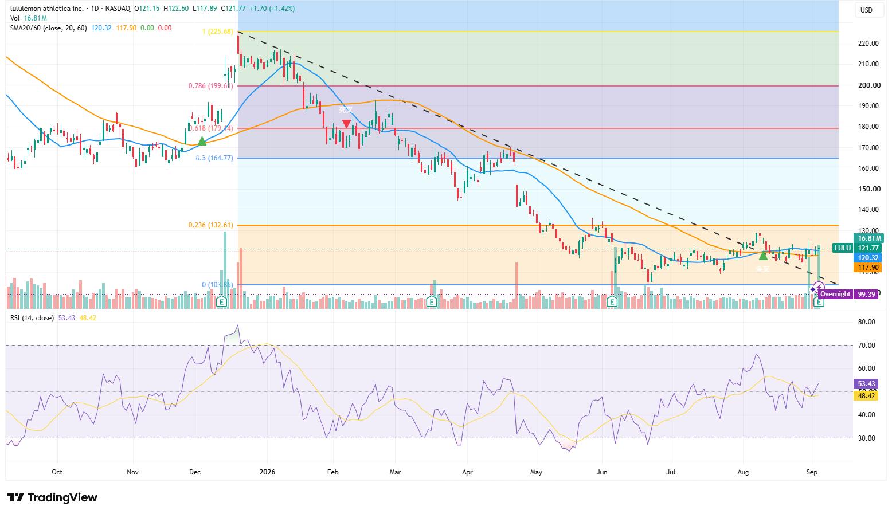The width and height of the screenshot is (892, 514).
Task: Click the earnings marker under March
Action: click(x=432, y=301)
